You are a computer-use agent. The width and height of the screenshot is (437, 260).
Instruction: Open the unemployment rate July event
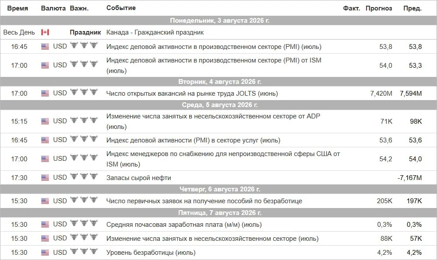pos(151,253)
